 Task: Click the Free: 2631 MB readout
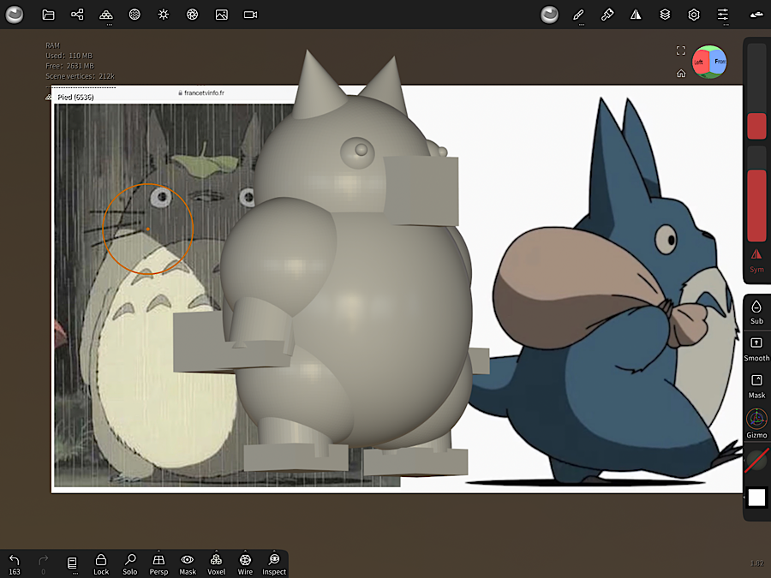tap(69, 66)
